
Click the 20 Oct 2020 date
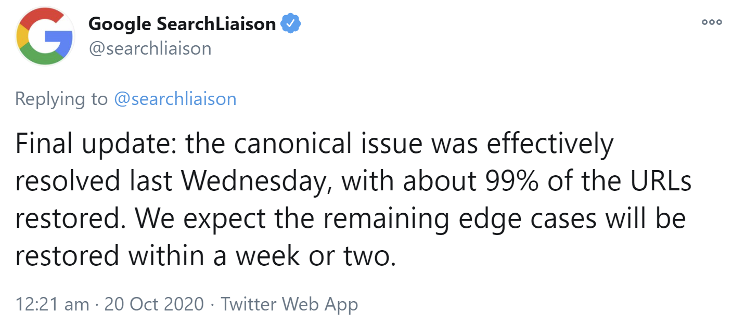pyautogui.click(x=154, y=304)
